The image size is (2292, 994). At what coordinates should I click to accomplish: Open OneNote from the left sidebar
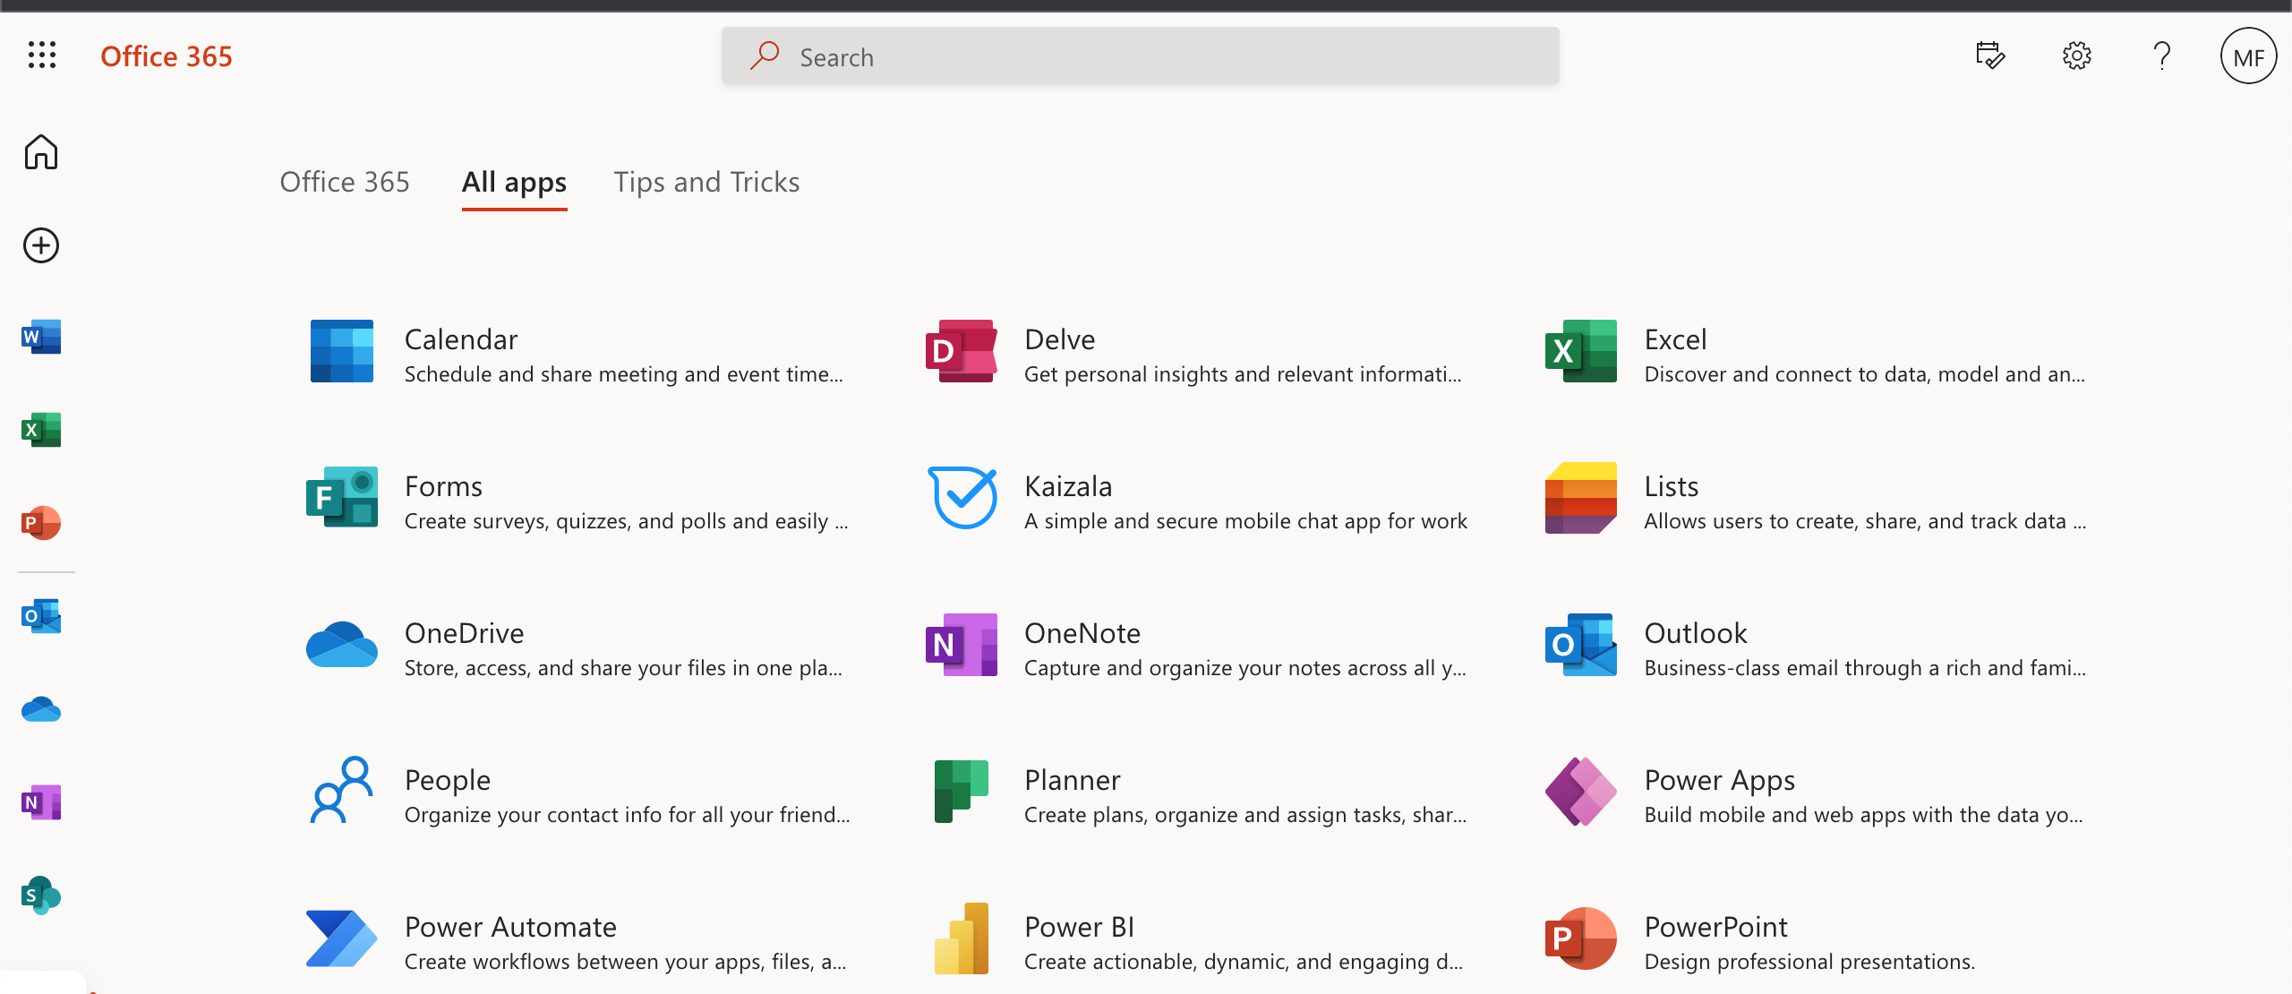pyautogui.click(x=41, y=802)
